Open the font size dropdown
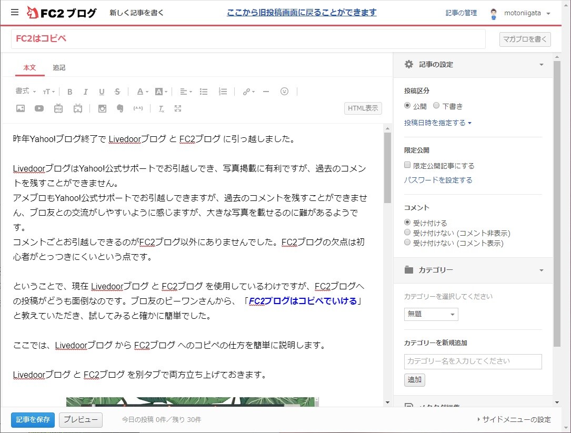This screenshot has width=571, height=433. (49, 92)
